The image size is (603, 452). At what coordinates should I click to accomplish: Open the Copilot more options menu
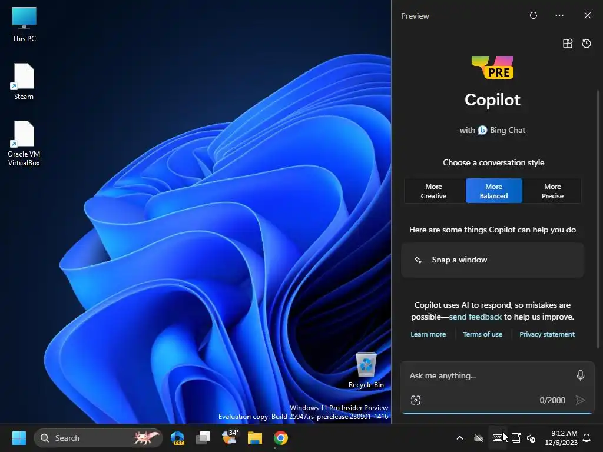coord(559,15)
